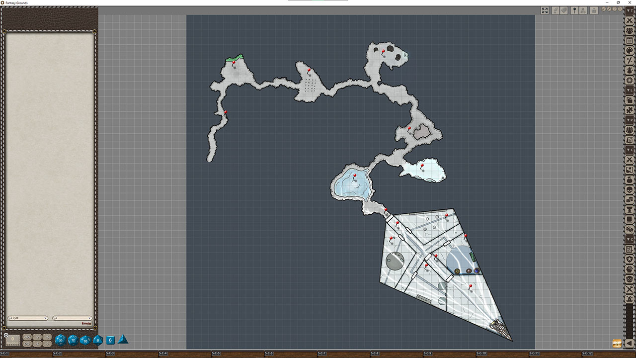Roll the blue d20 die

point(61,340)
